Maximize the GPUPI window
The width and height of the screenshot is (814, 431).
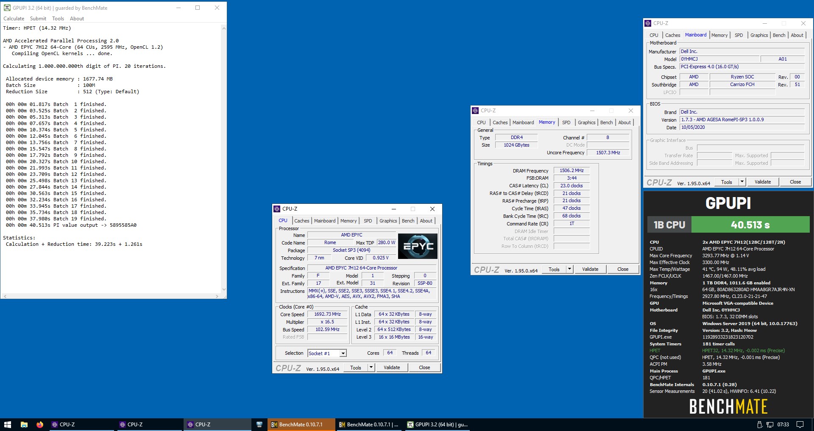click(198, 8)
